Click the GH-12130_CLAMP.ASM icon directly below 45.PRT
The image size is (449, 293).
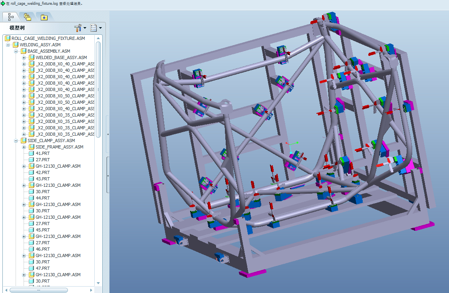tap(32, 236)
